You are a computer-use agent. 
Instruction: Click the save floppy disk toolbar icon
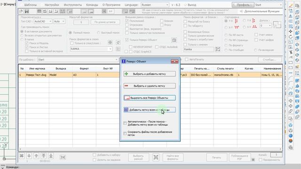pyautogui.click(x=27, y=11)
